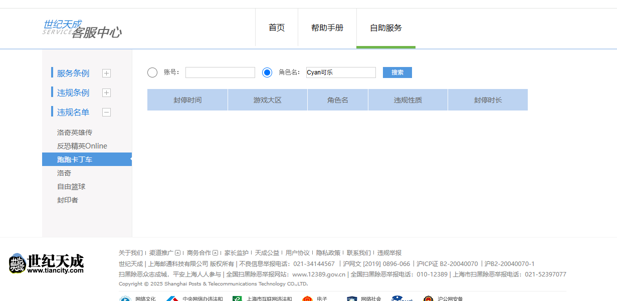This screenshot has height=301, width=617.
Task: Open the 违规名单 sidebar section
Action: 73,112
